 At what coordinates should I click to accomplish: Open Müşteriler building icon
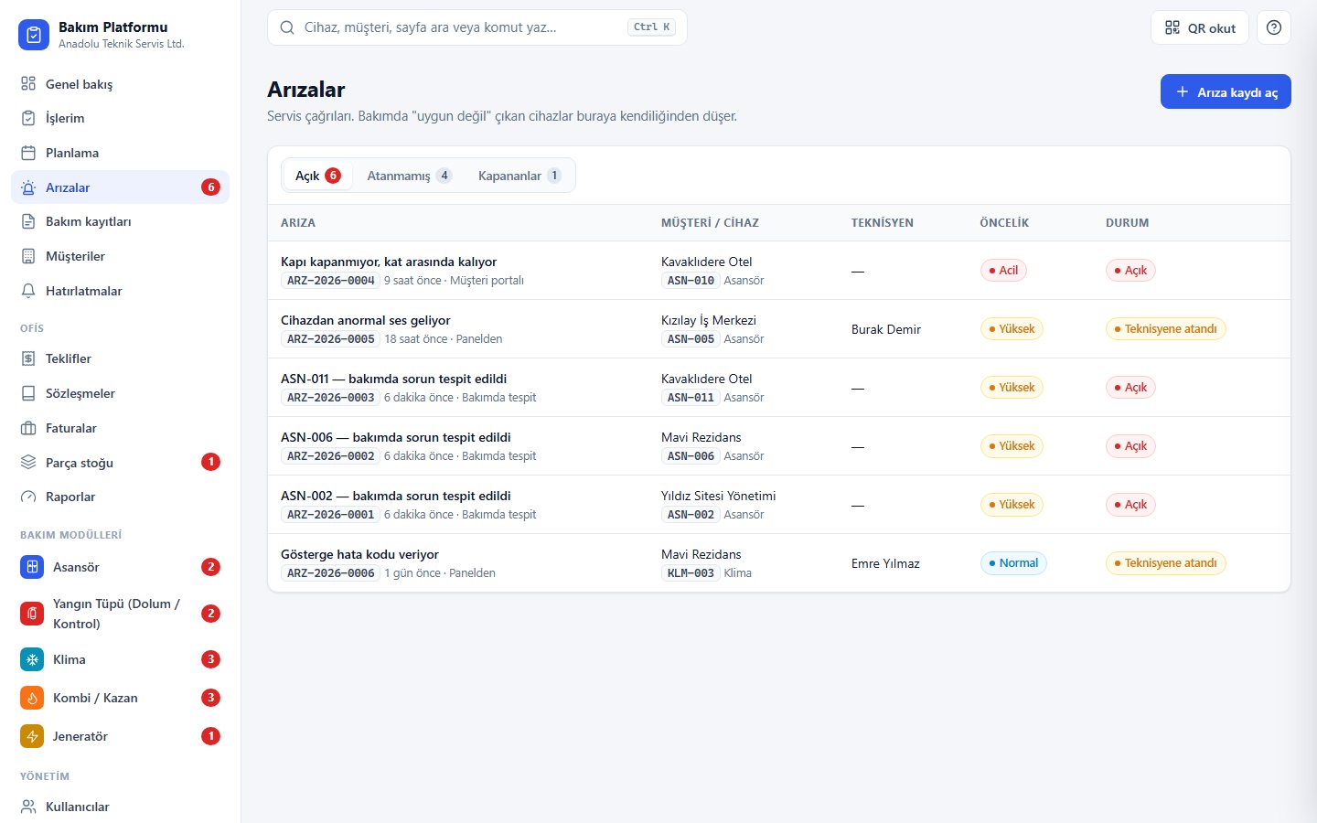(x=28, y=256)
